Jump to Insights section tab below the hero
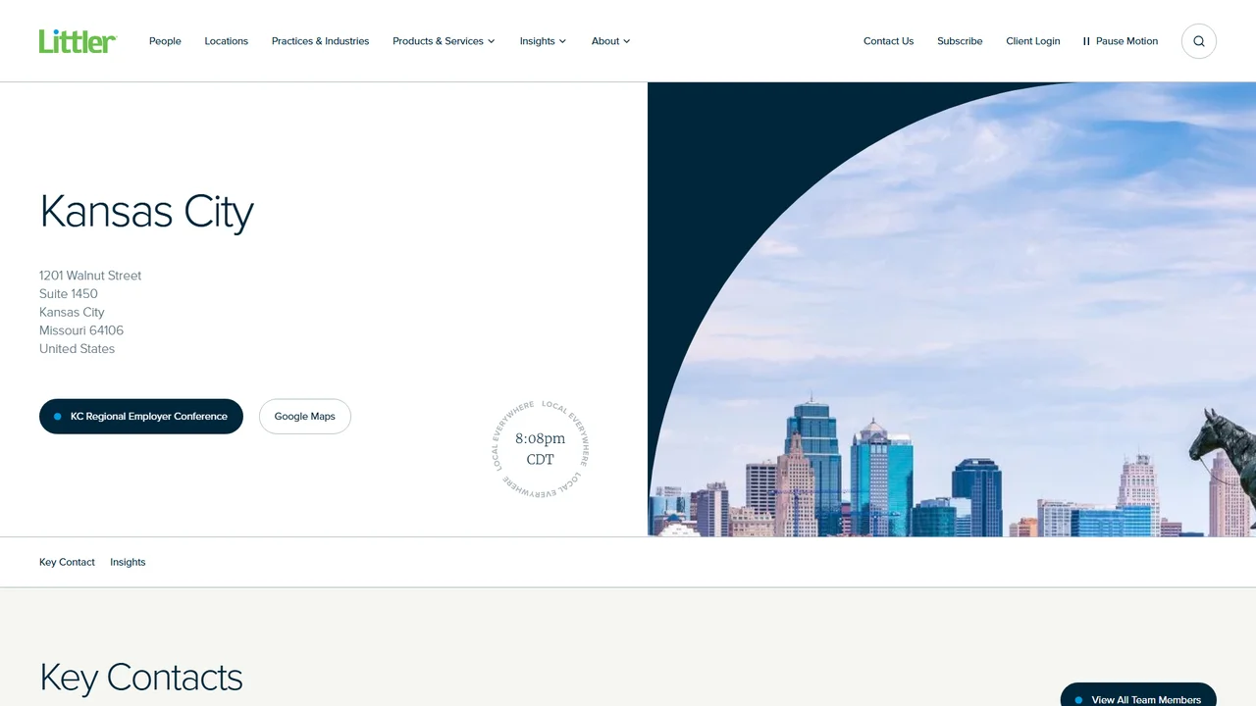This screenshot has height=706, width=1256. click(x=128, y=562)
